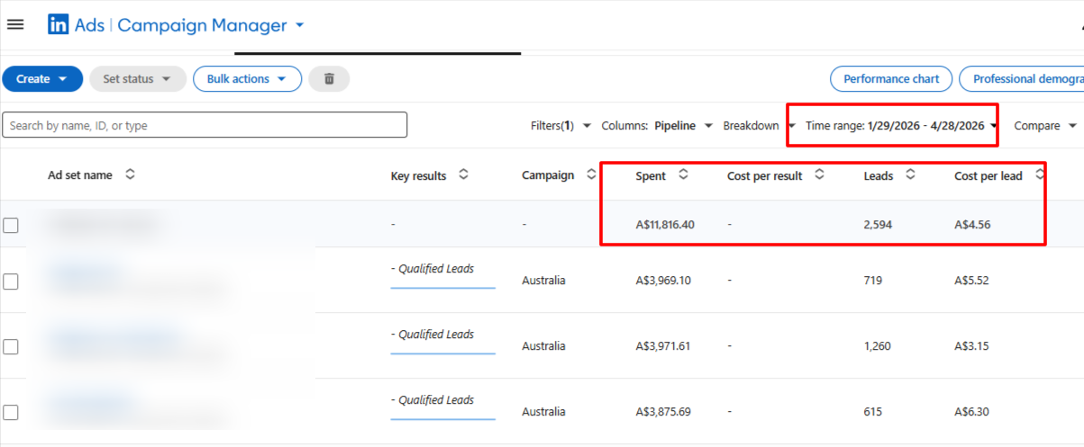This screenshot has width=1084, height=447.
Task: Click the search by name, ID, or type field
Action: click(x=205, y=125)
